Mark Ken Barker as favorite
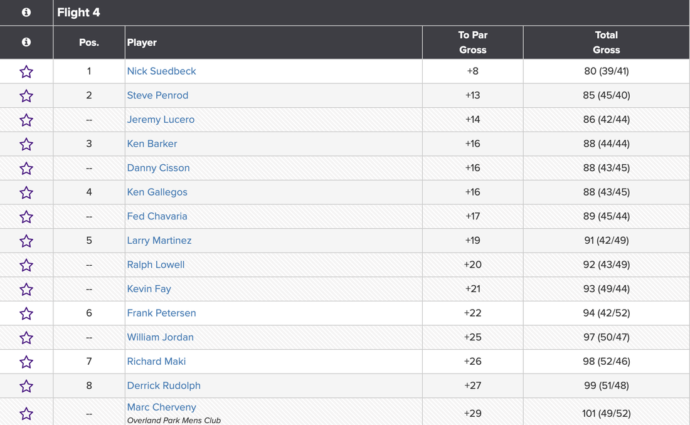The width and height of the screenshot is (690, 425). click(x=26, y=144)
